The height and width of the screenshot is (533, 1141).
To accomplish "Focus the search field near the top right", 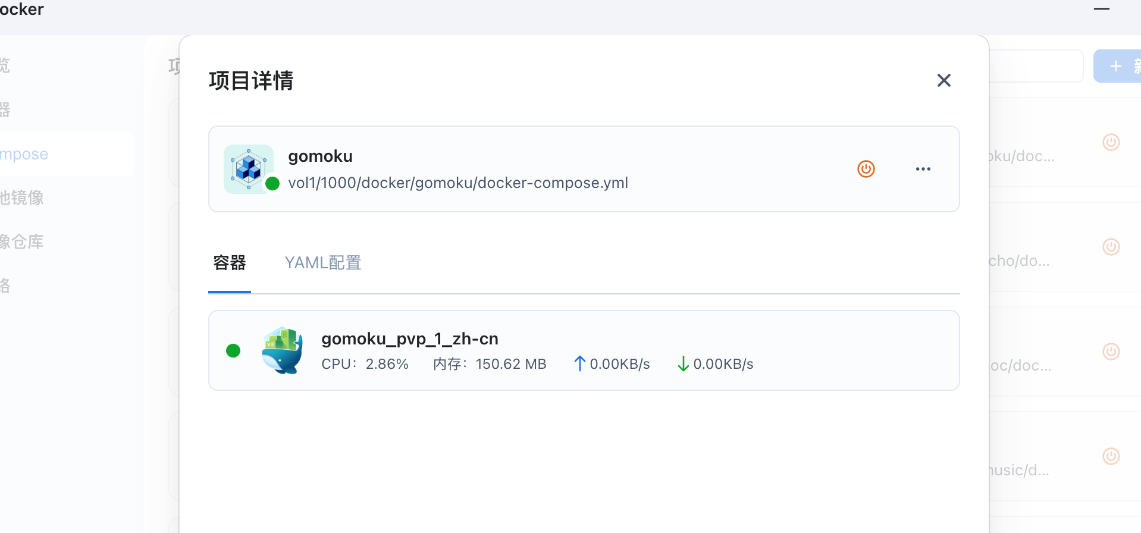I will click(1035, 66).
